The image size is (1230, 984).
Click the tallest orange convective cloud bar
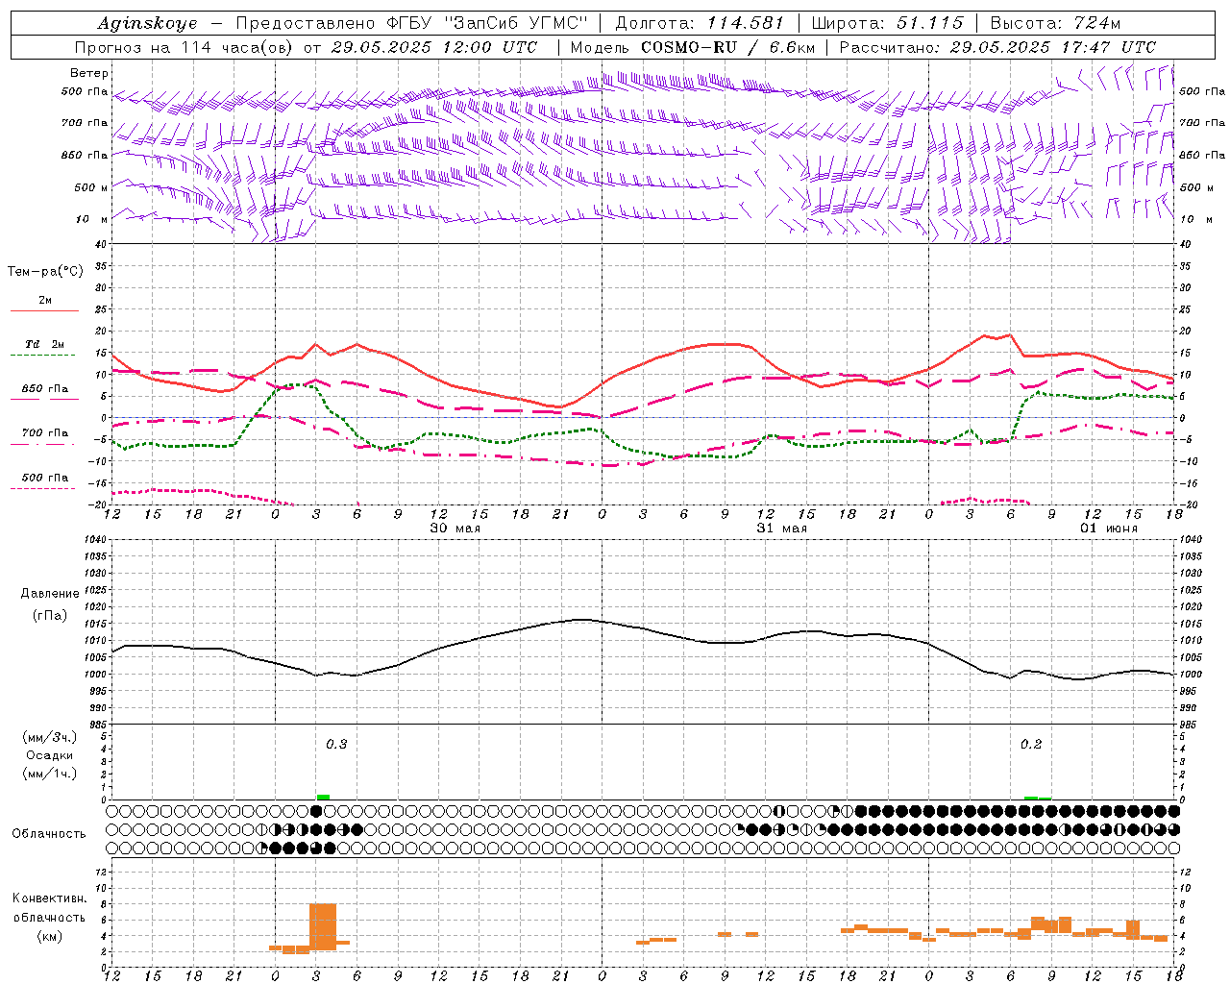tap(323, 926)
